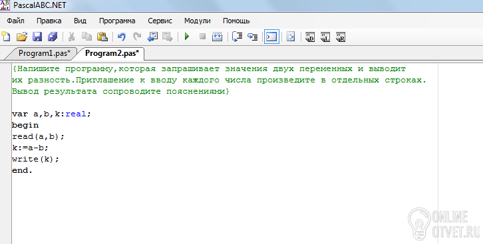Open a file with the folder icon
Viewport: 483px width, 244px height.
(x=21, y=37)
